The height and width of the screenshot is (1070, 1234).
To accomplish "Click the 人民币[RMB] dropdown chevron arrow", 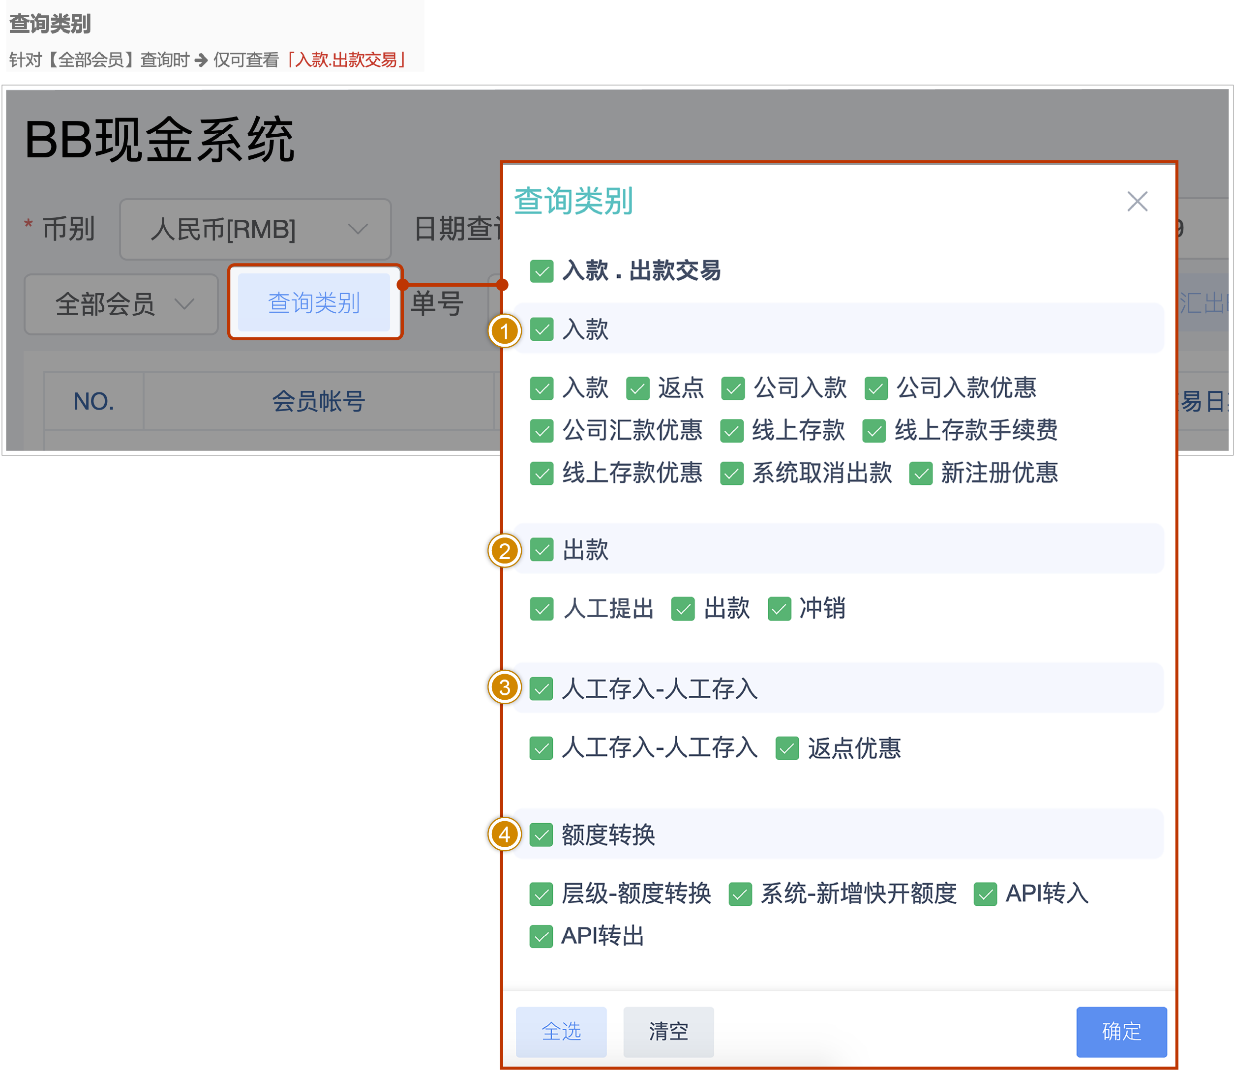I will (x=358, y=229).
